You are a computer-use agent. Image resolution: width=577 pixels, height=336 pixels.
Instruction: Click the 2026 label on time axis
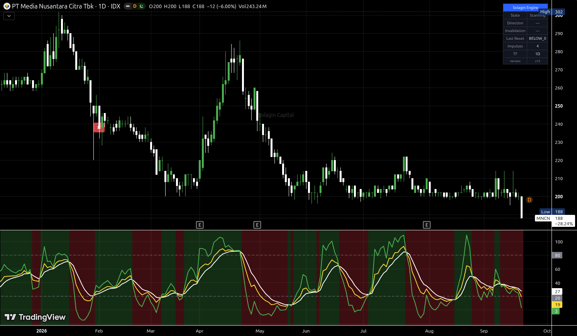41,331
